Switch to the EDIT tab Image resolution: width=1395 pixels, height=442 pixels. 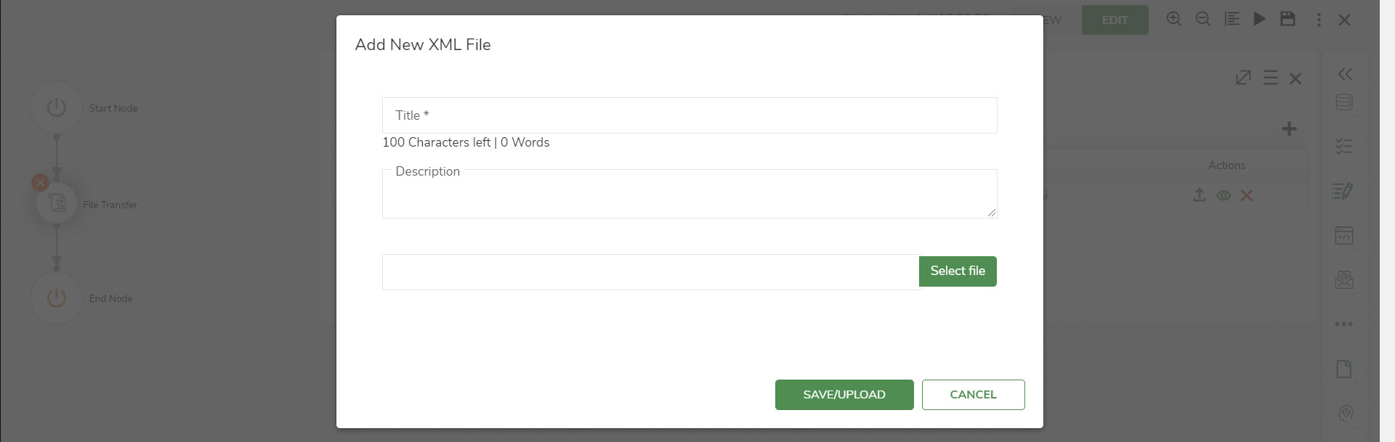click(x=1115, y=20)
